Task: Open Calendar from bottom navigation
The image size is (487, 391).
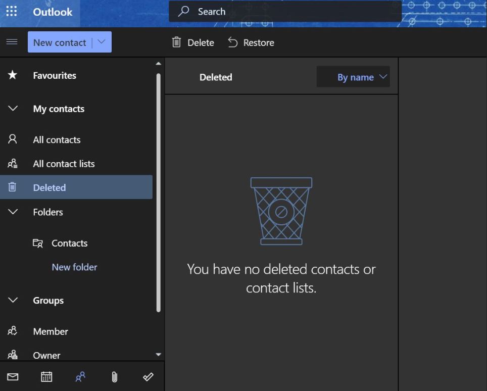Action: (x=46, y=377)
